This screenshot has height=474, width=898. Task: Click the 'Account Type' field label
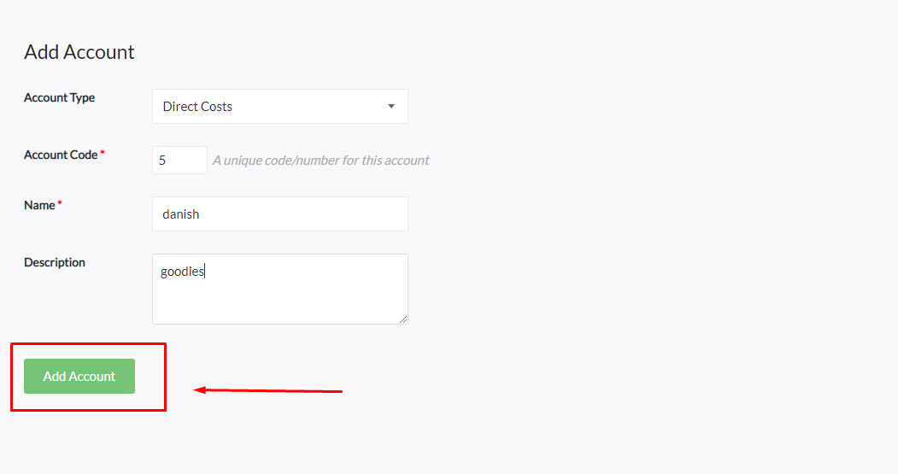pyautogui.click(x=59, y=97)
